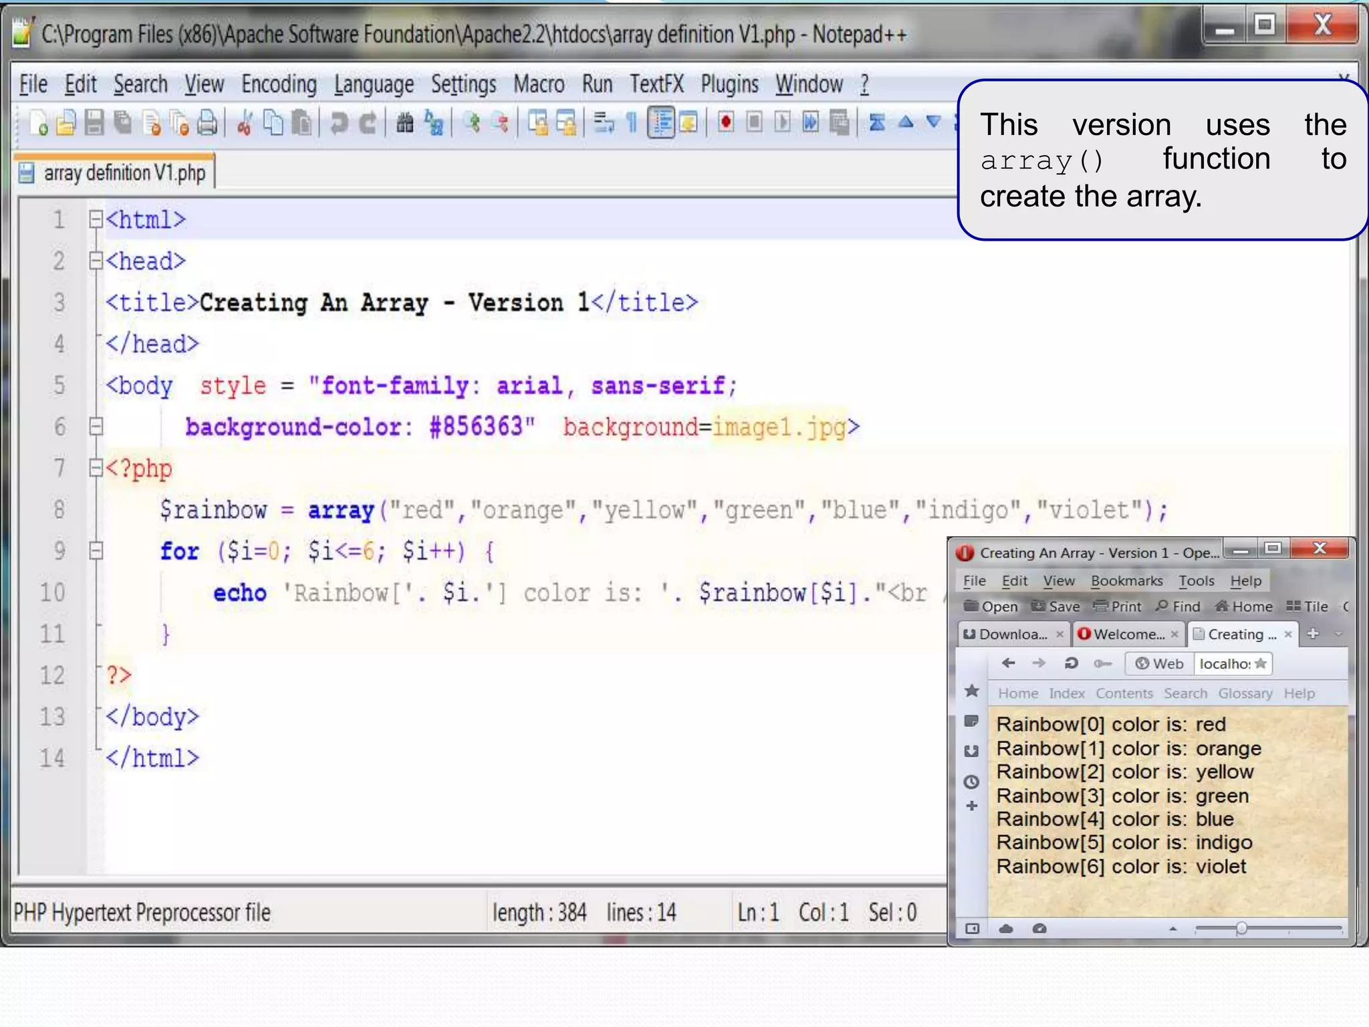Click the Glossary navigation link in Opera
Screen dimensions: 1369x1027
[1245, 693]
